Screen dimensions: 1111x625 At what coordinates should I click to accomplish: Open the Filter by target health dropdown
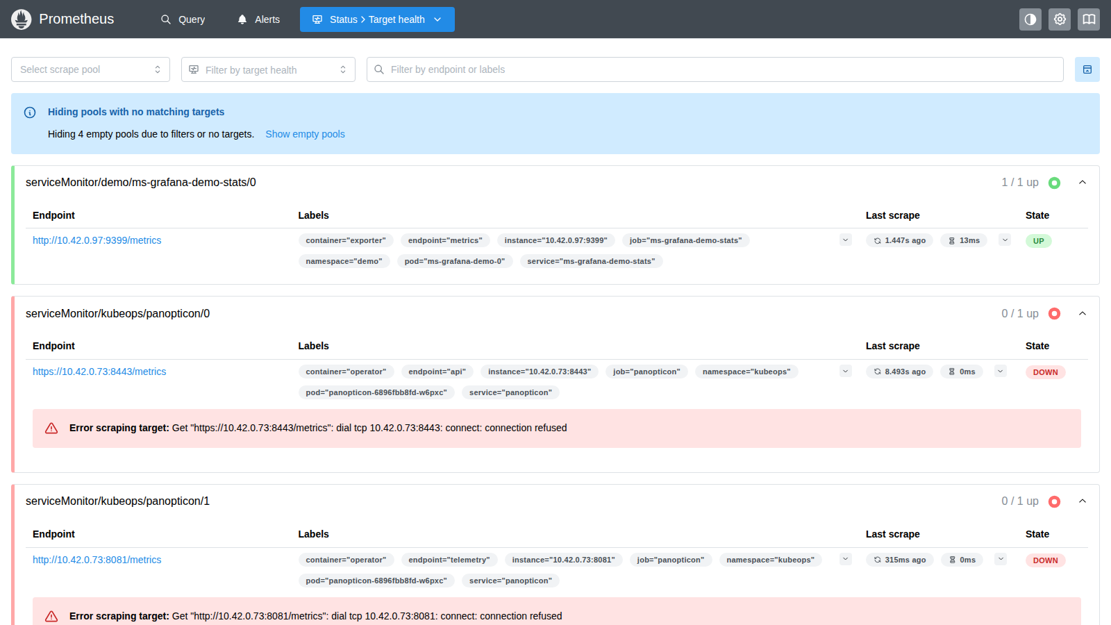(x=268, y=69)
